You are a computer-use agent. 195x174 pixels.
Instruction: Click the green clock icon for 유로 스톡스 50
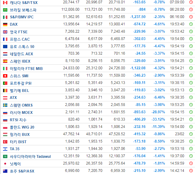click(191, 46)
